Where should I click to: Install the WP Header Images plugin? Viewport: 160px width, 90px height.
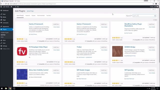pos(104,70)
